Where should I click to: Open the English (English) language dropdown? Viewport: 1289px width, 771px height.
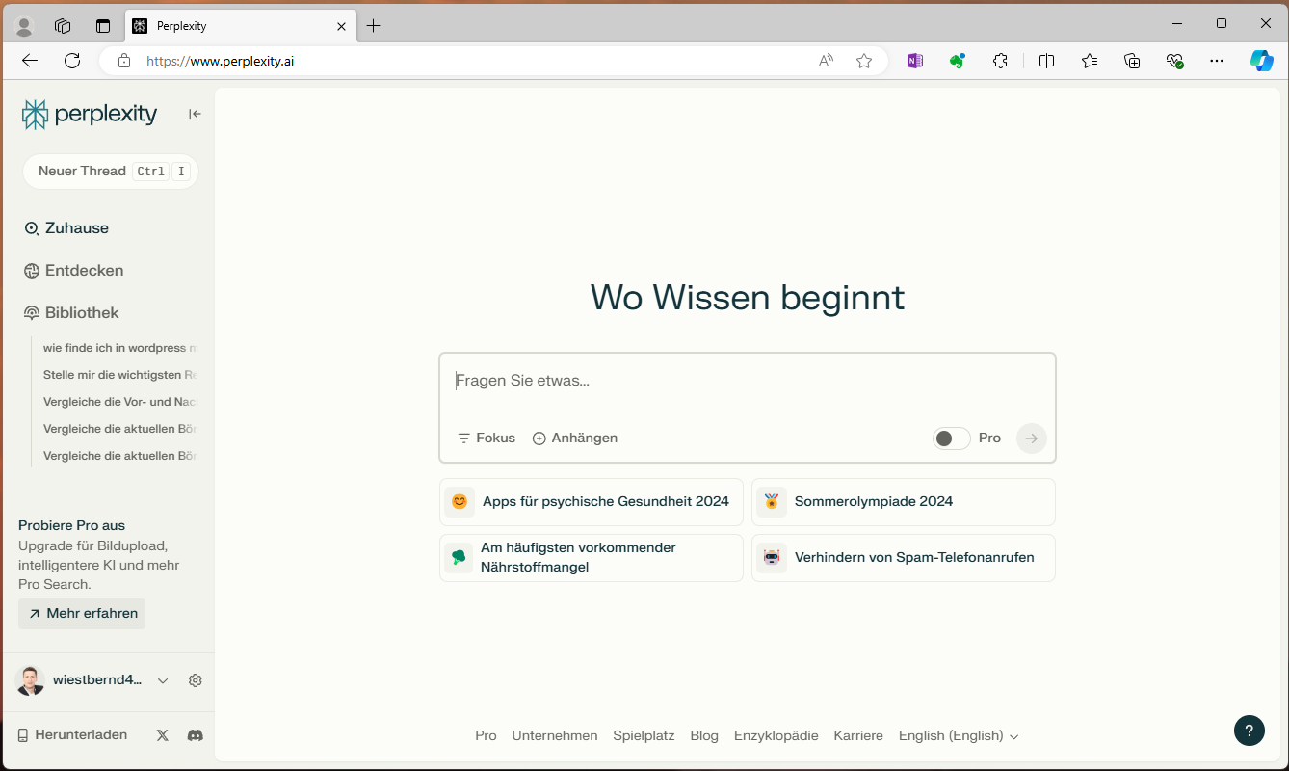coord(959,736)
